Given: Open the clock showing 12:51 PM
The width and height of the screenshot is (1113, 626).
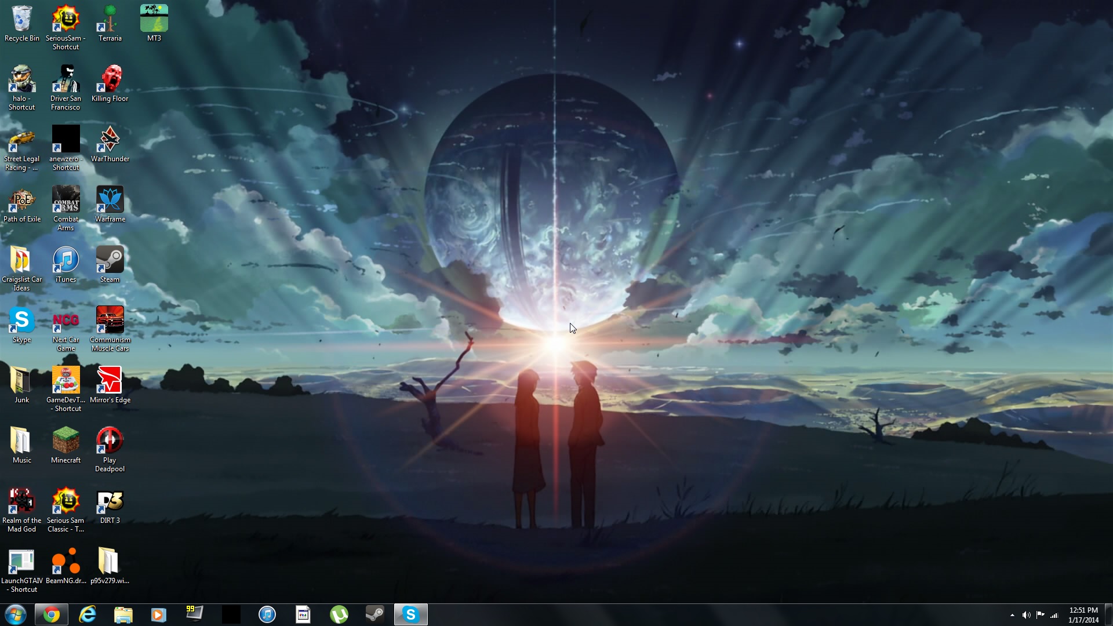Looking at the screenshot, I should click(1083, 615).
